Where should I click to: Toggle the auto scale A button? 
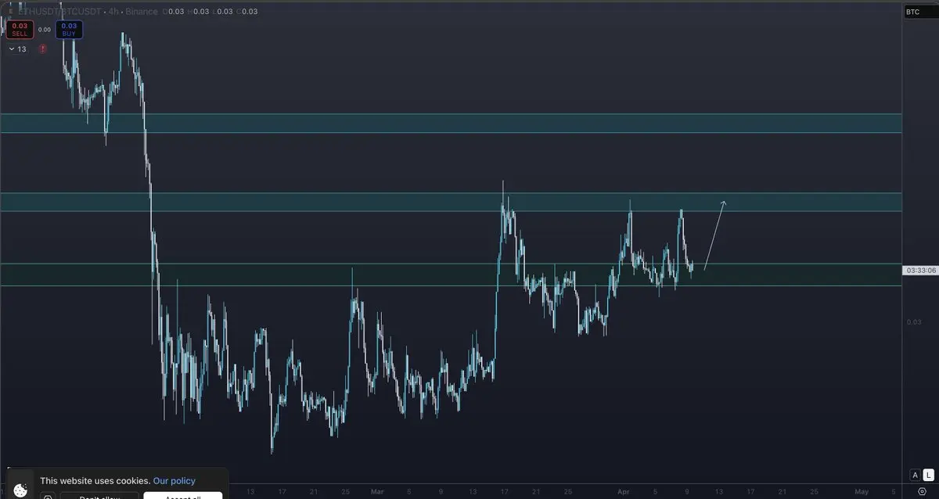[914, 475]
